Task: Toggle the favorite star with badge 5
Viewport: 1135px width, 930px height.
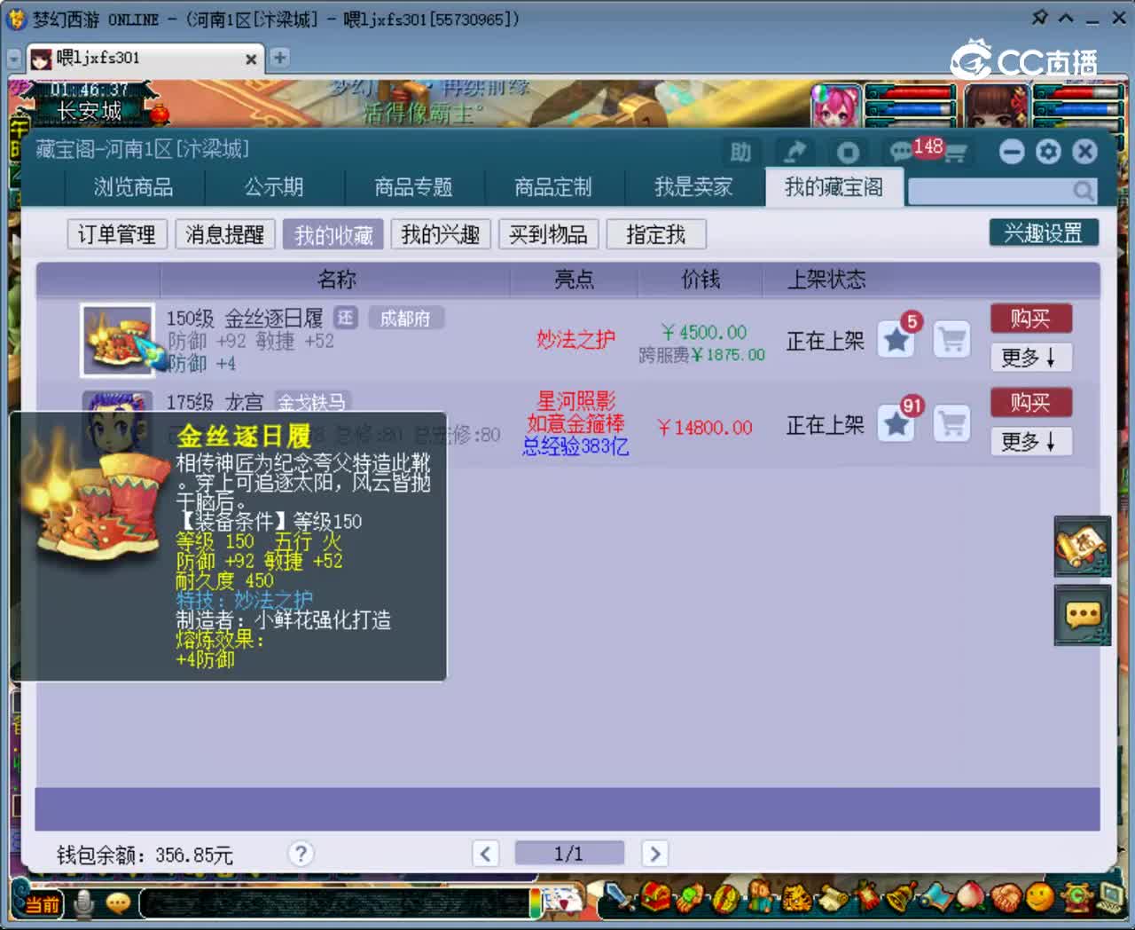Action: [896, 339]
